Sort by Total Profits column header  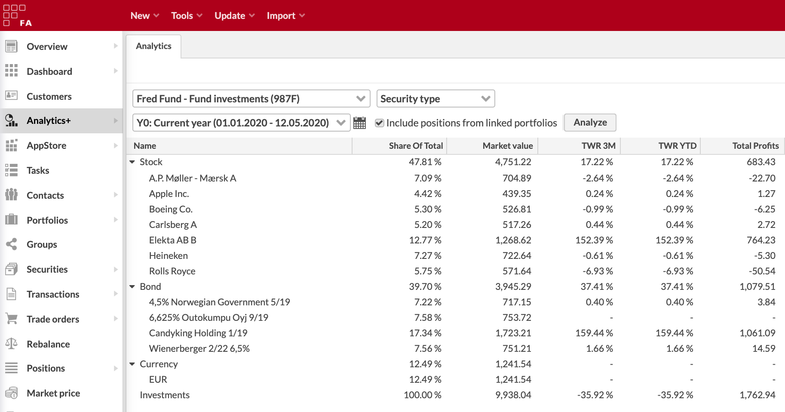742,146
